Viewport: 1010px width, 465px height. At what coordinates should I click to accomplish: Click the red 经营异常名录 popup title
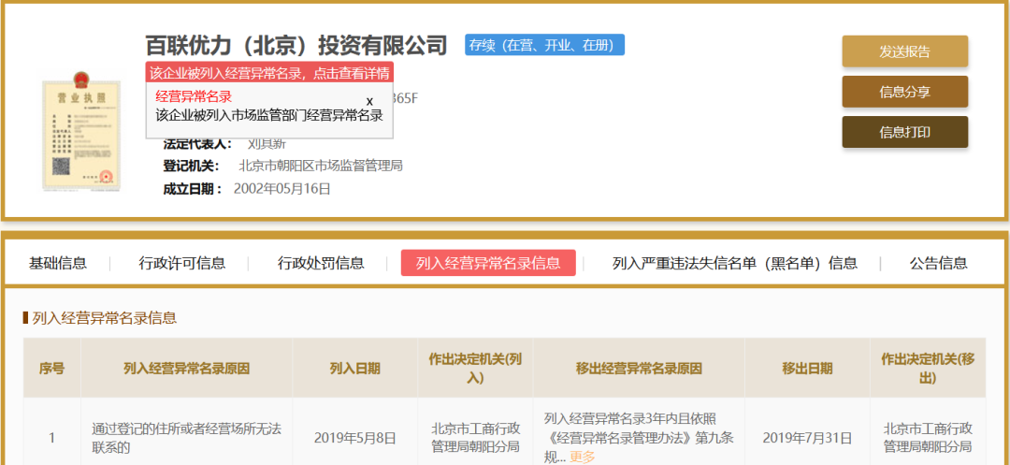[194, 96]
